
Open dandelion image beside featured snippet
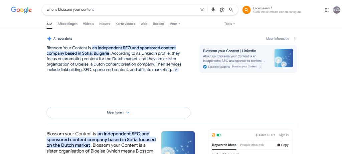coord(178,142)
